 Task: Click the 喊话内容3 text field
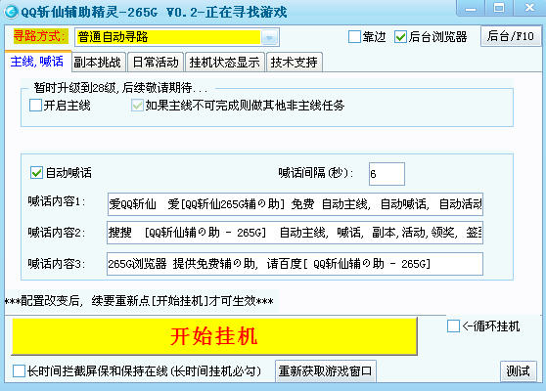pos(295,264)
